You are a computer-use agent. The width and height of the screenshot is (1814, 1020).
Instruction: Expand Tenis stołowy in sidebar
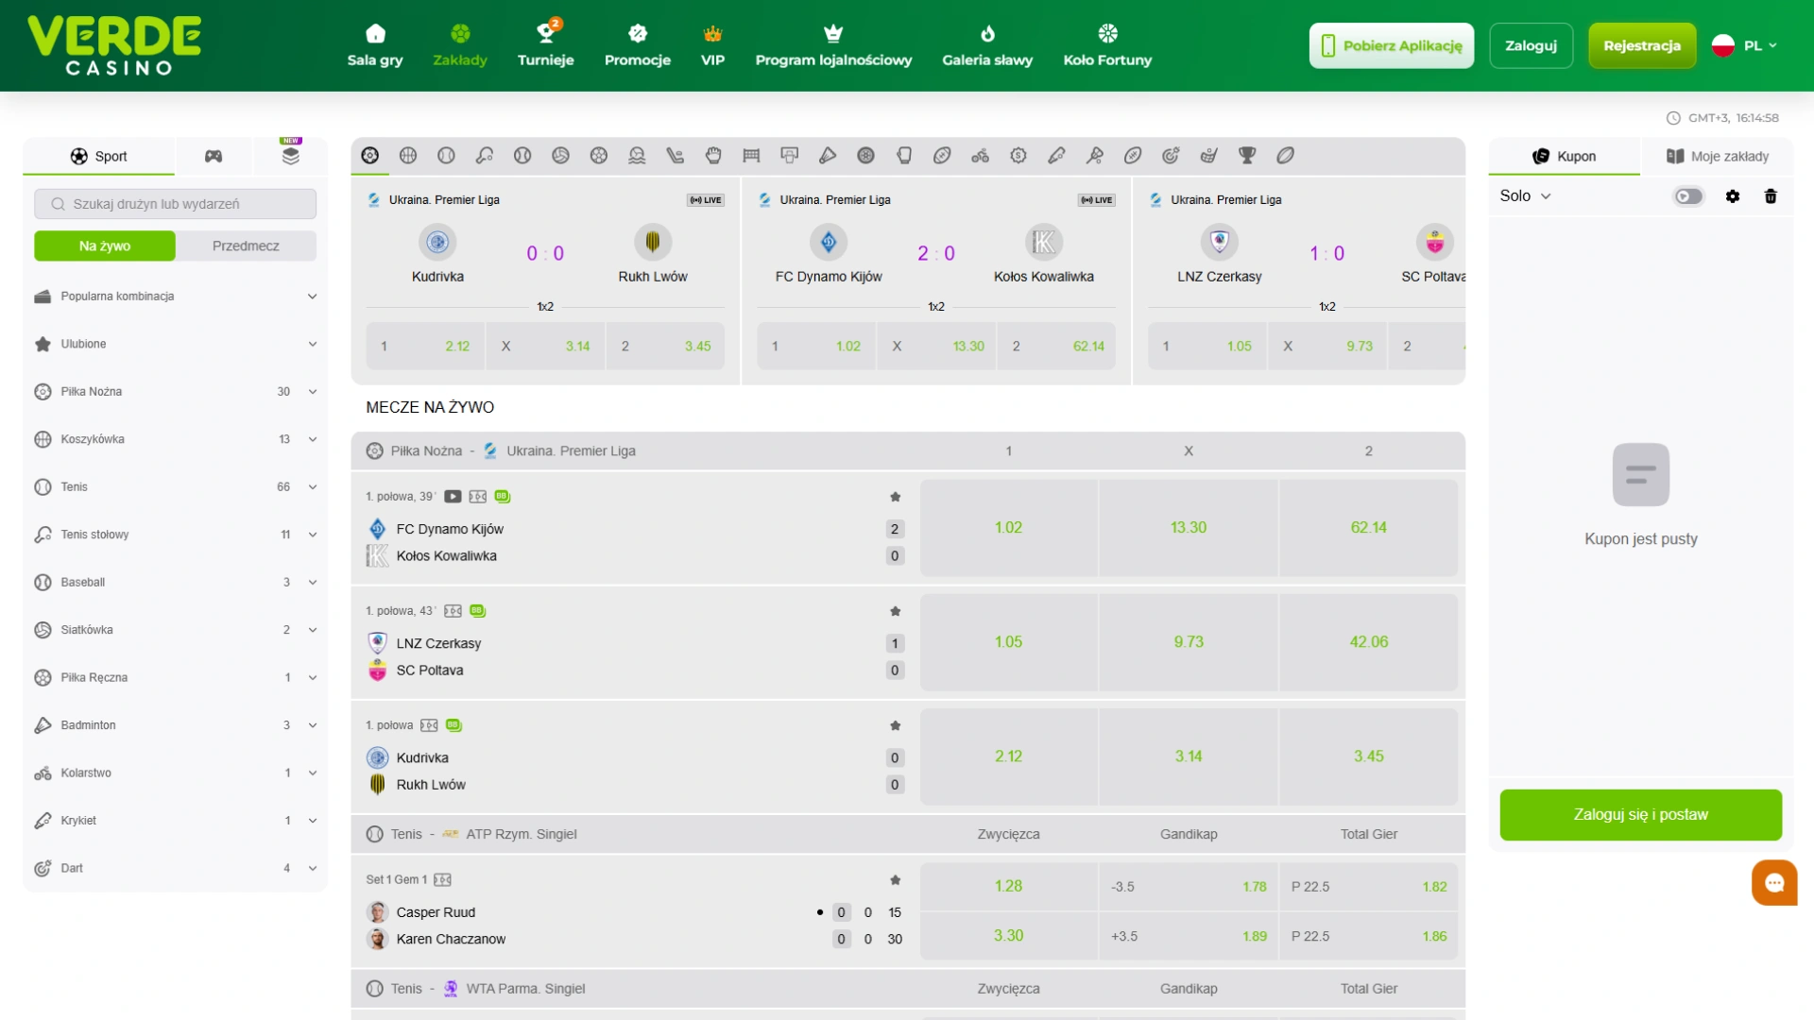pos(176,535)
